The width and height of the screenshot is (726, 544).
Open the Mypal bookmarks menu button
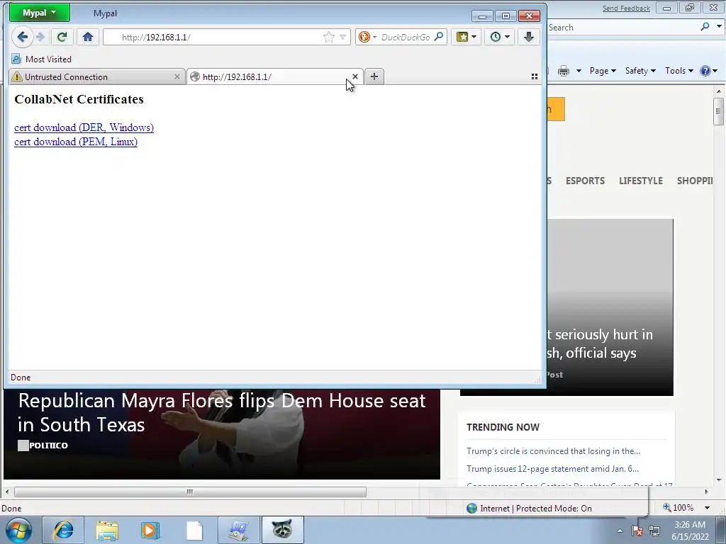[x=466, y=37]
